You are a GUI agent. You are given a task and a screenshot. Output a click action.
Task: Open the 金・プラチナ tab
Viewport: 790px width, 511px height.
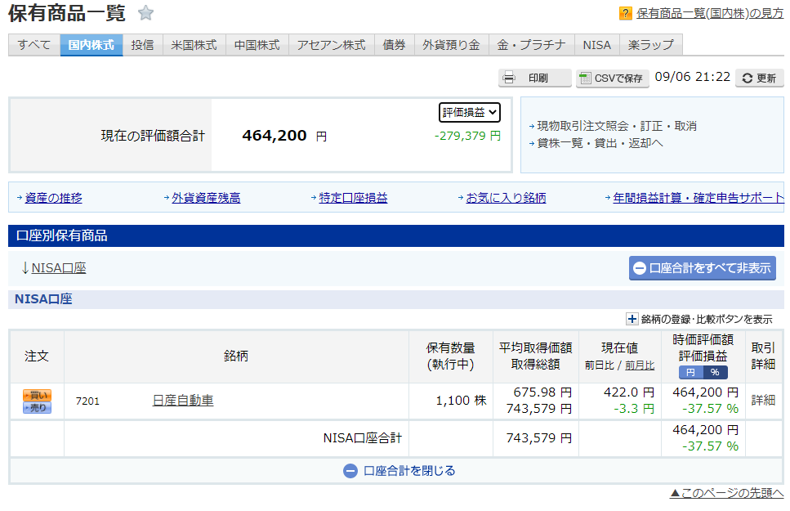(x=532, y=45)
